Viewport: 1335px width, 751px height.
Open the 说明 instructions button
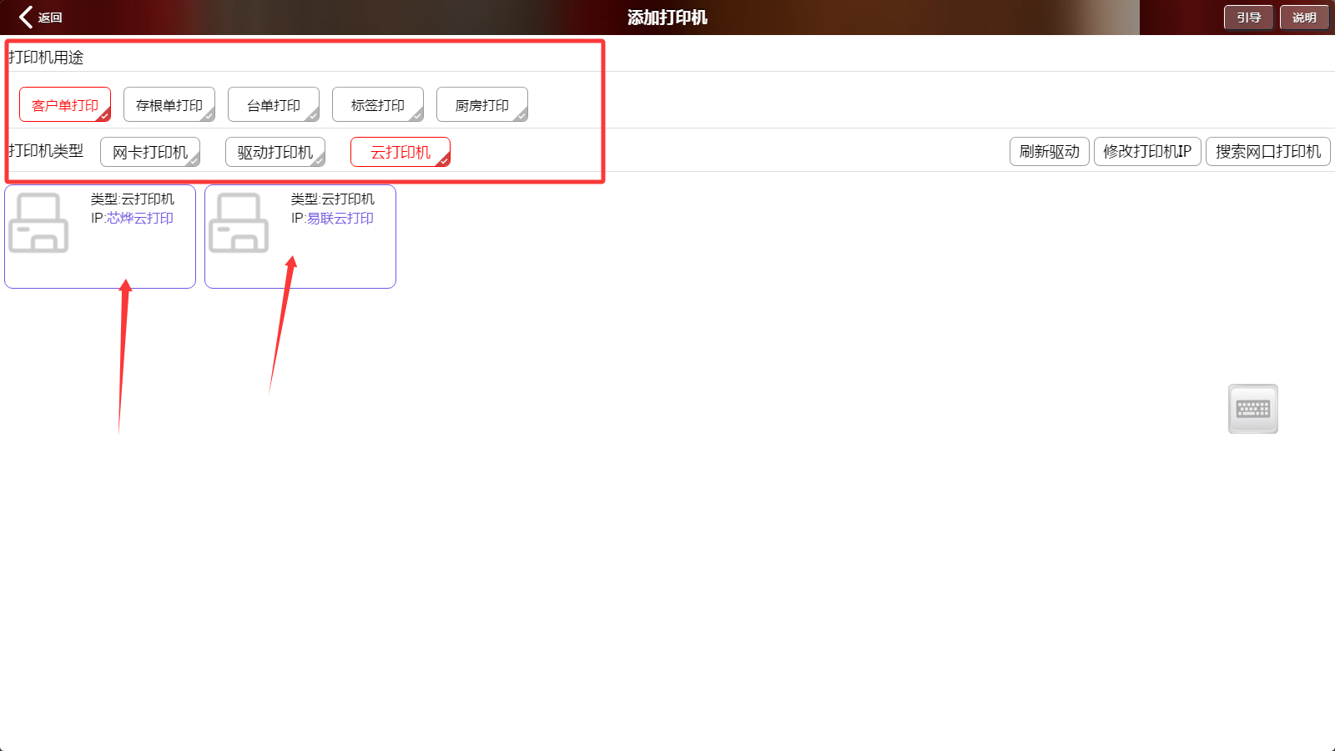click(x=1305, y=18)
